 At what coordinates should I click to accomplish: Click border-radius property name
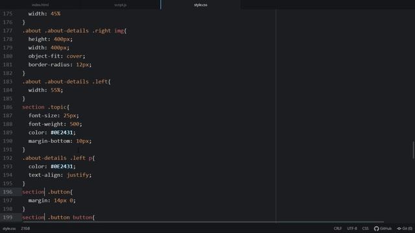point(49,65)
